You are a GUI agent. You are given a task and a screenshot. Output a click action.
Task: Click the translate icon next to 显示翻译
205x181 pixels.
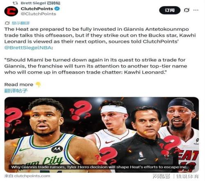pos(7,23)
